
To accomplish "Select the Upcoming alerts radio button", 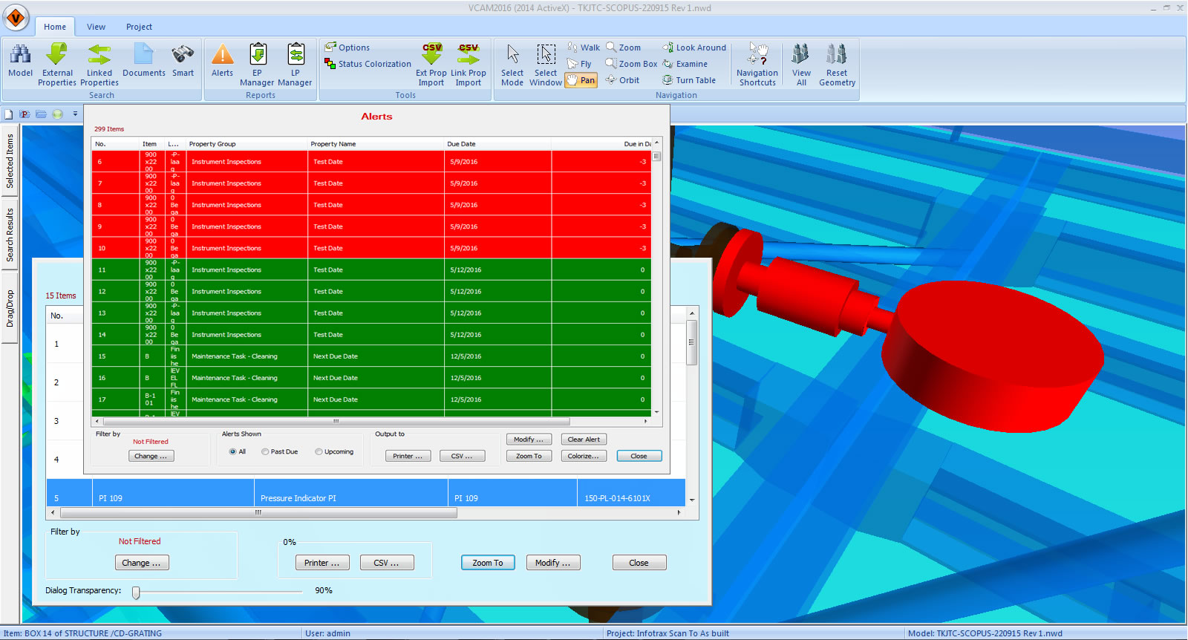I will (319, 451).
